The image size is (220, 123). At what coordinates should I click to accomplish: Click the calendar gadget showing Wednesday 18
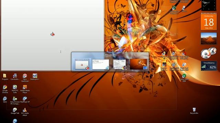(209, 22)
